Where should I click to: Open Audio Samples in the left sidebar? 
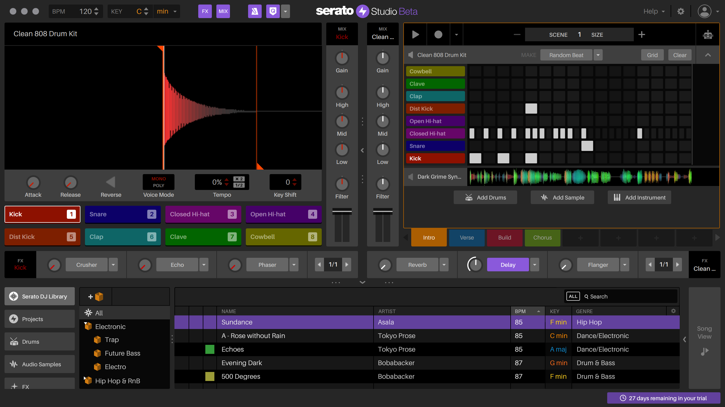39,364
